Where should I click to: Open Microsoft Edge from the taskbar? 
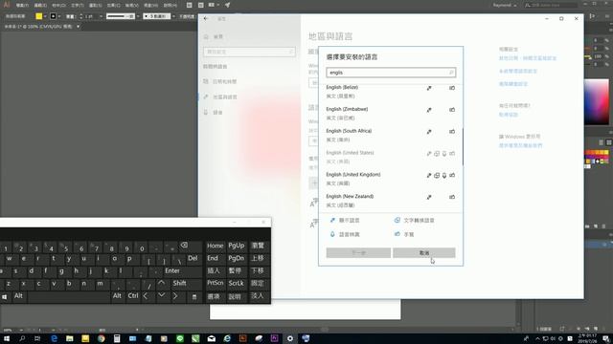pos(54,338)
